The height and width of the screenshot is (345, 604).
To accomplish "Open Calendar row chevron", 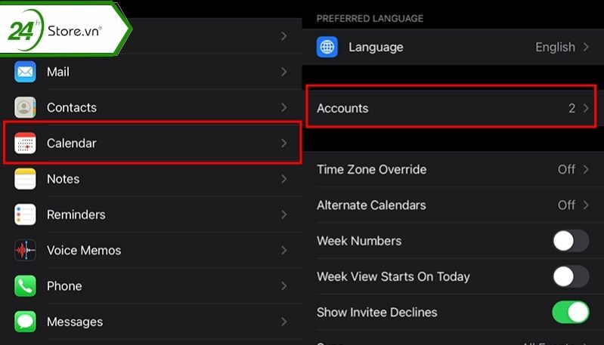I will point(284,143).
